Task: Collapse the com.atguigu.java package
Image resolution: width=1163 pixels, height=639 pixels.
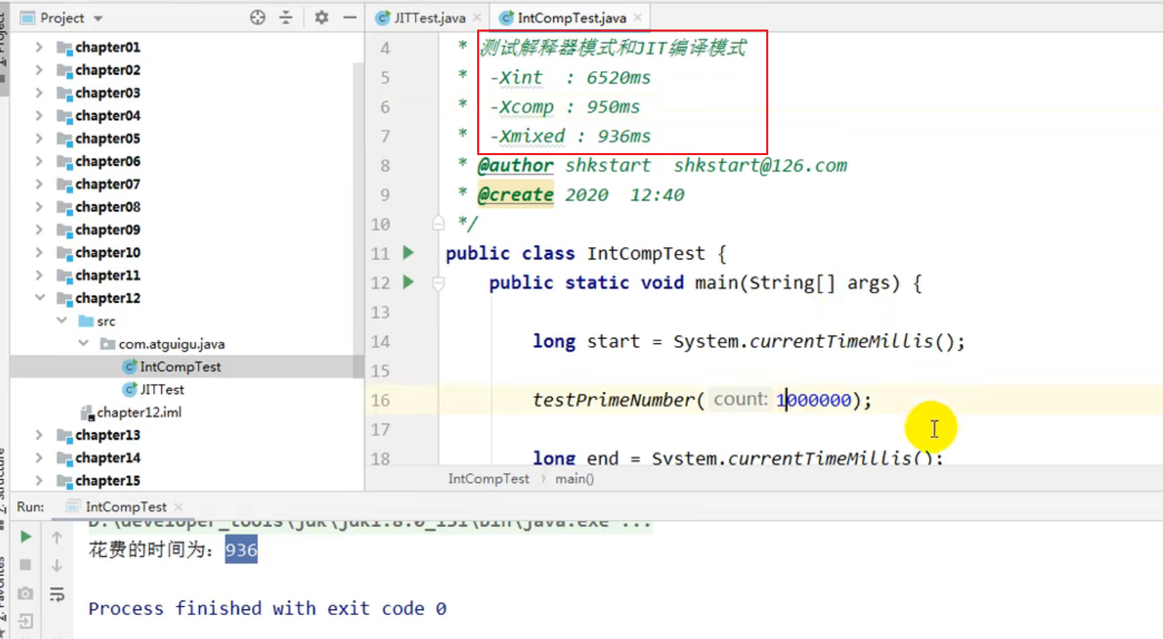Action: click(84, 343)
